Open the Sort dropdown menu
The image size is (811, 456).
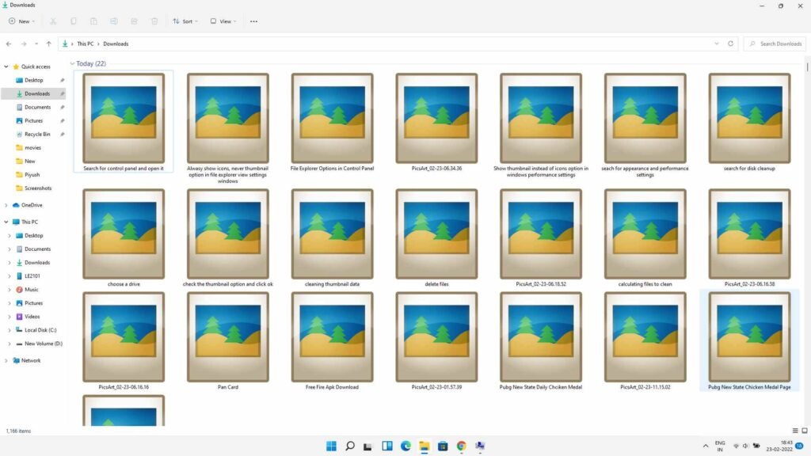pyautogui.click(x=185, y=21)
